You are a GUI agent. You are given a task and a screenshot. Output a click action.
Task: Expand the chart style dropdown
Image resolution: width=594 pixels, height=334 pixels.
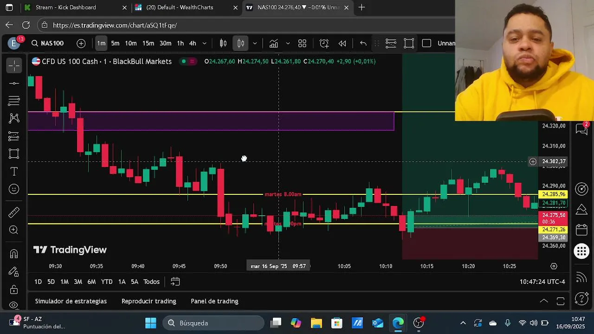[254, 43]
